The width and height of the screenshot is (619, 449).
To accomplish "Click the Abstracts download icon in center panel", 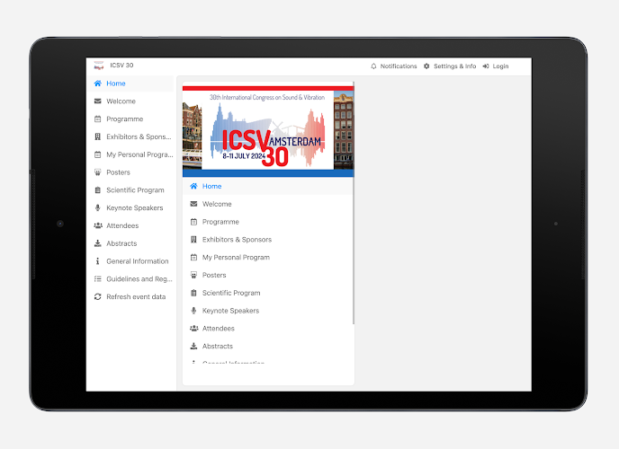I will [x=193, y=347].
